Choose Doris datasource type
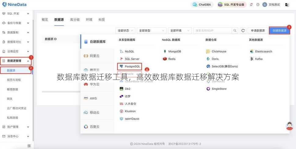Viewport: 296px width, 149px height. pos(212,59)
